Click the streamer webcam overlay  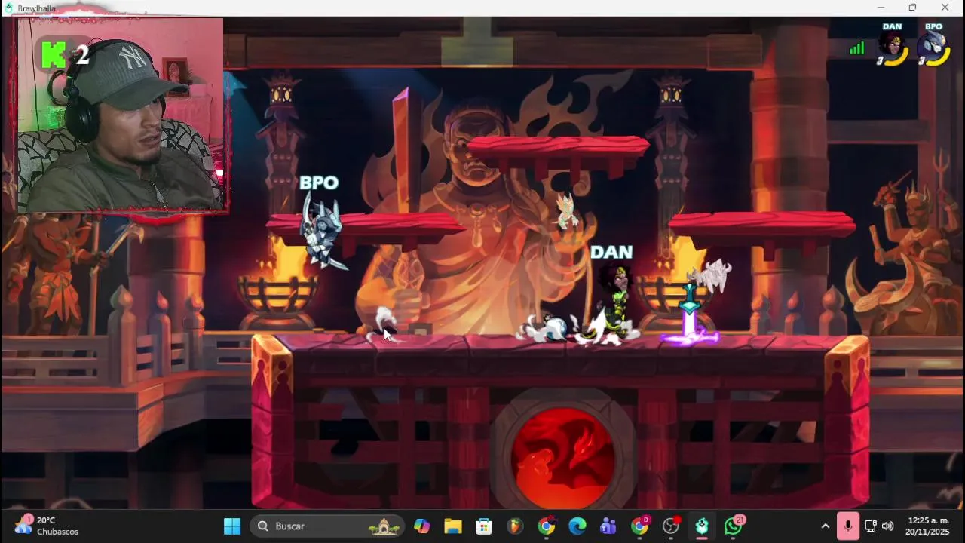point(121,115)
